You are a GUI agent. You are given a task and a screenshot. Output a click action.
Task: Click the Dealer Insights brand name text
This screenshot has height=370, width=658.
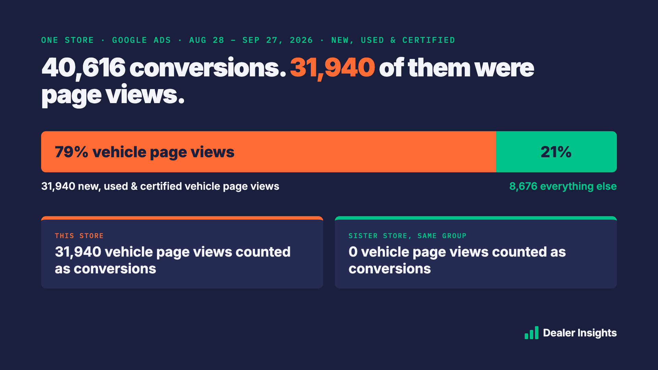pyautogui.click(x=580, y=333)
